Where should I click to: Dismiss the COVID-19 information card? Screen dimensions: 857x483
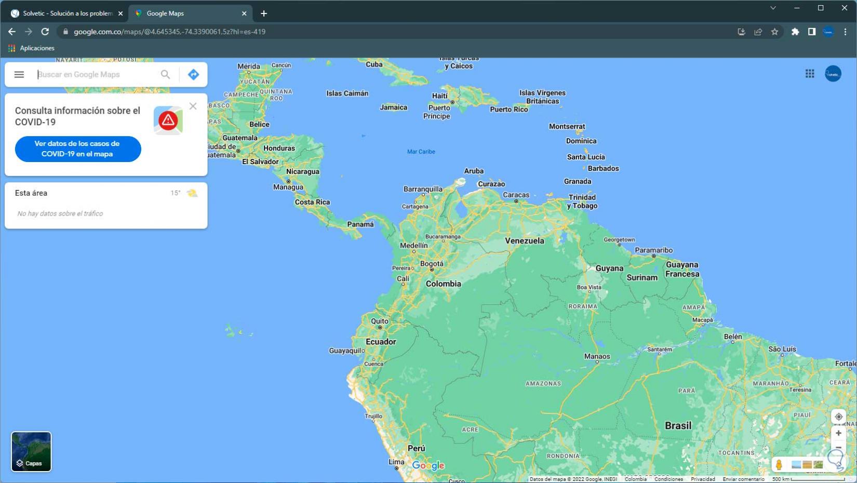click(x=193, y=106)
